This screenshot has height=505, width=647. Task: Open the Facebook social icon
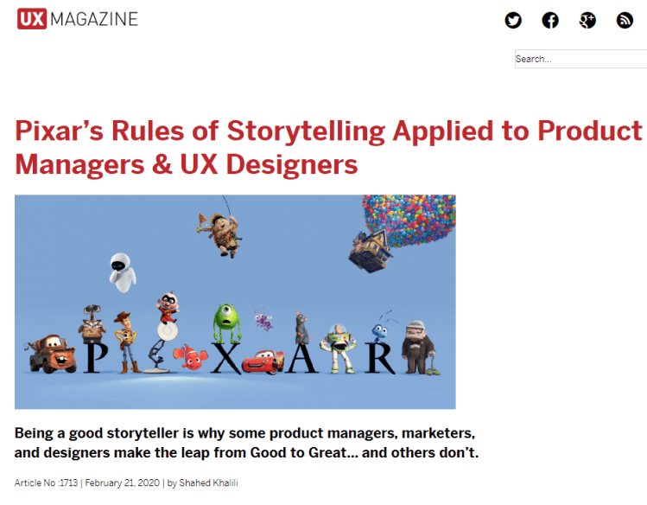[x=550, y=20]
